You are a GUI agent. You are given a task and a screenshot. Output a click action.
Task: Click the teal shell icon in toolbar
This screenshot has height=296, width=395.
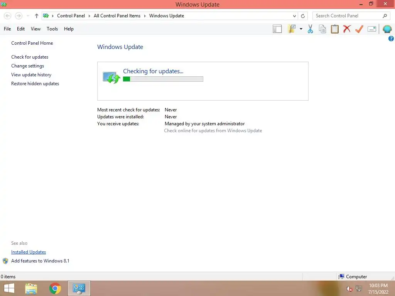(387, 29)
